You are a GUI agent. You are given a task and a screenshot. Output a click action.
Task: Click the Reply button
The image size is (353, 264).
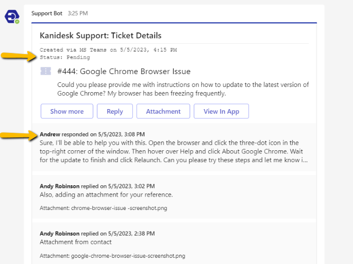[x=115, y=111]
